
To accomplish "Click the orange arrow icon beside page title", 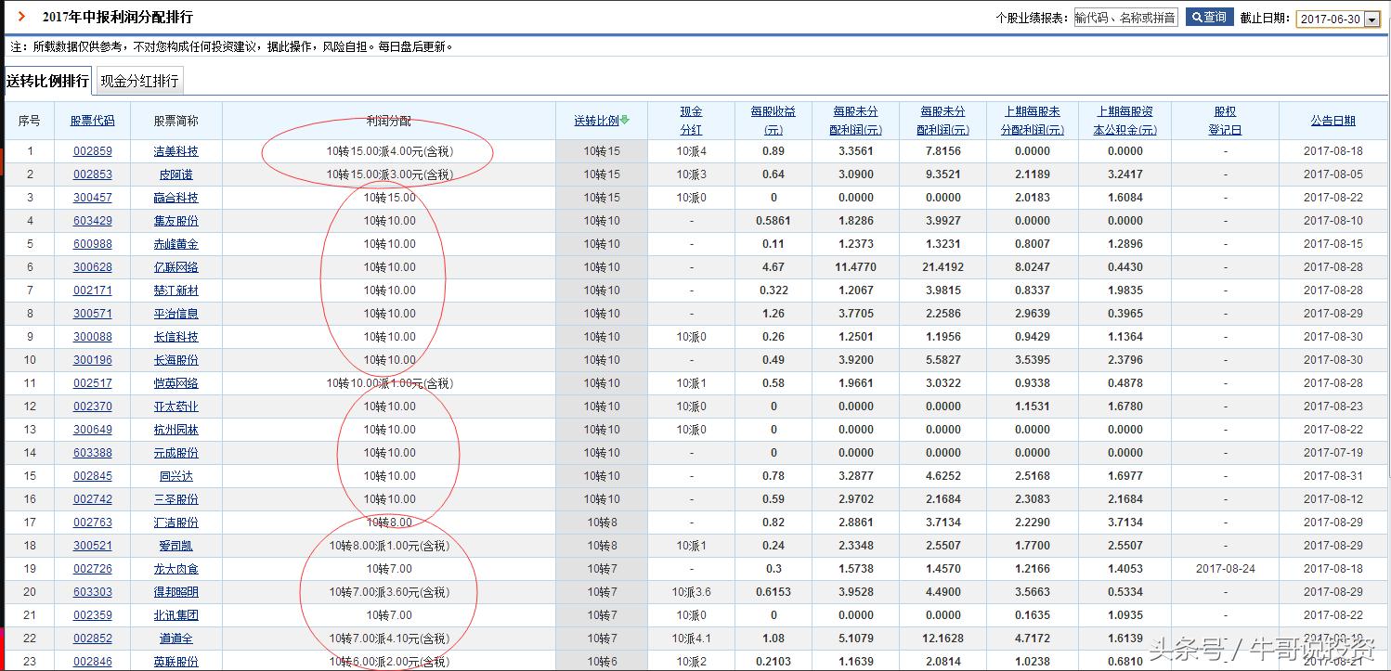I will (x=21, y=17).
